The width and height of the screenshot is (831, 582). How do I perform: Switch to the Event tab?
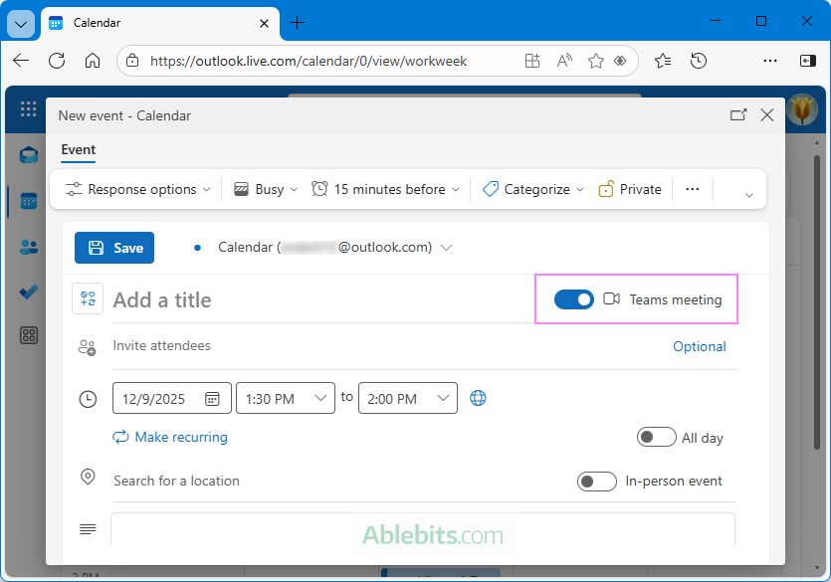click(78, 150)
